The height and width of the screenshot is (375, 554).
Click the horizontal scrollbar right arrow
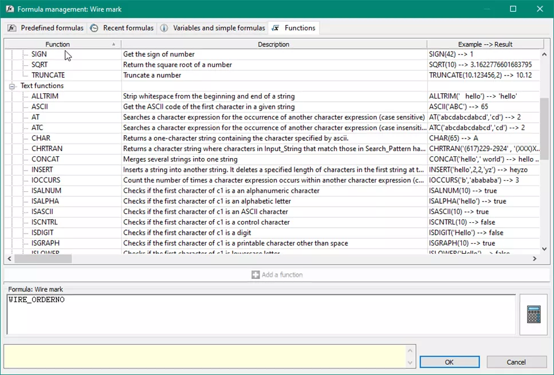(534, 259)
